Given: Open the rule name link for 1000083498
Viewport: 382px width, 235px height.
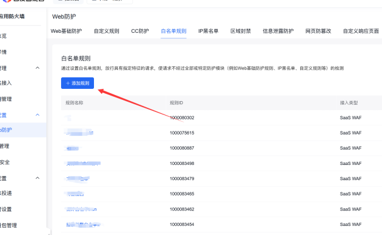Looking at the screenshot, I should click(x=83, y=163).
